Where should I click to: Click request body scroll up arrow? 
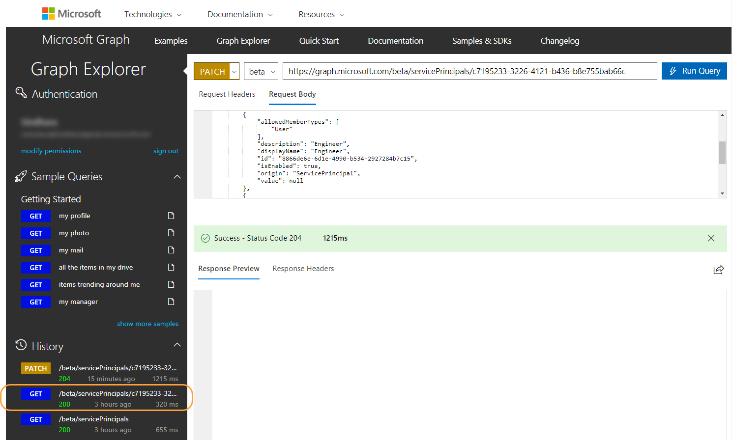point(722,115)
